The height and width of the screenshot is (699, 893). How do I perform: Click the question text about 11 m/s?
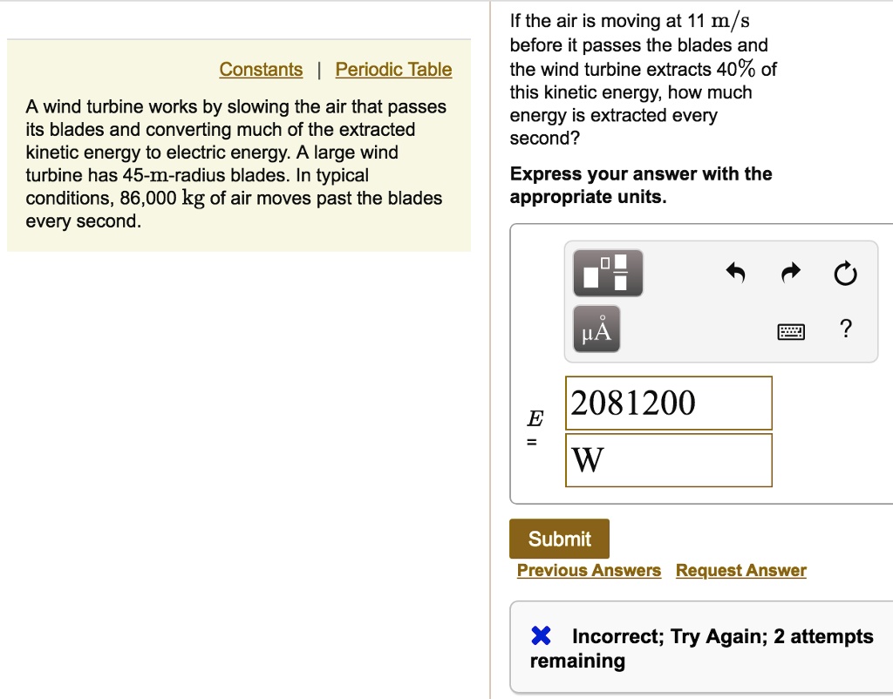pos(643,79)
